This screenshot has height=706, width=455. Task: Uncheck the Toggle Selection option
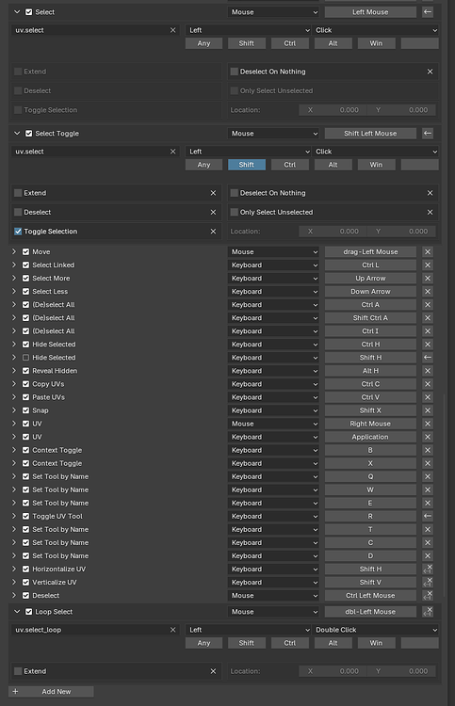click(x=18, y=232)
